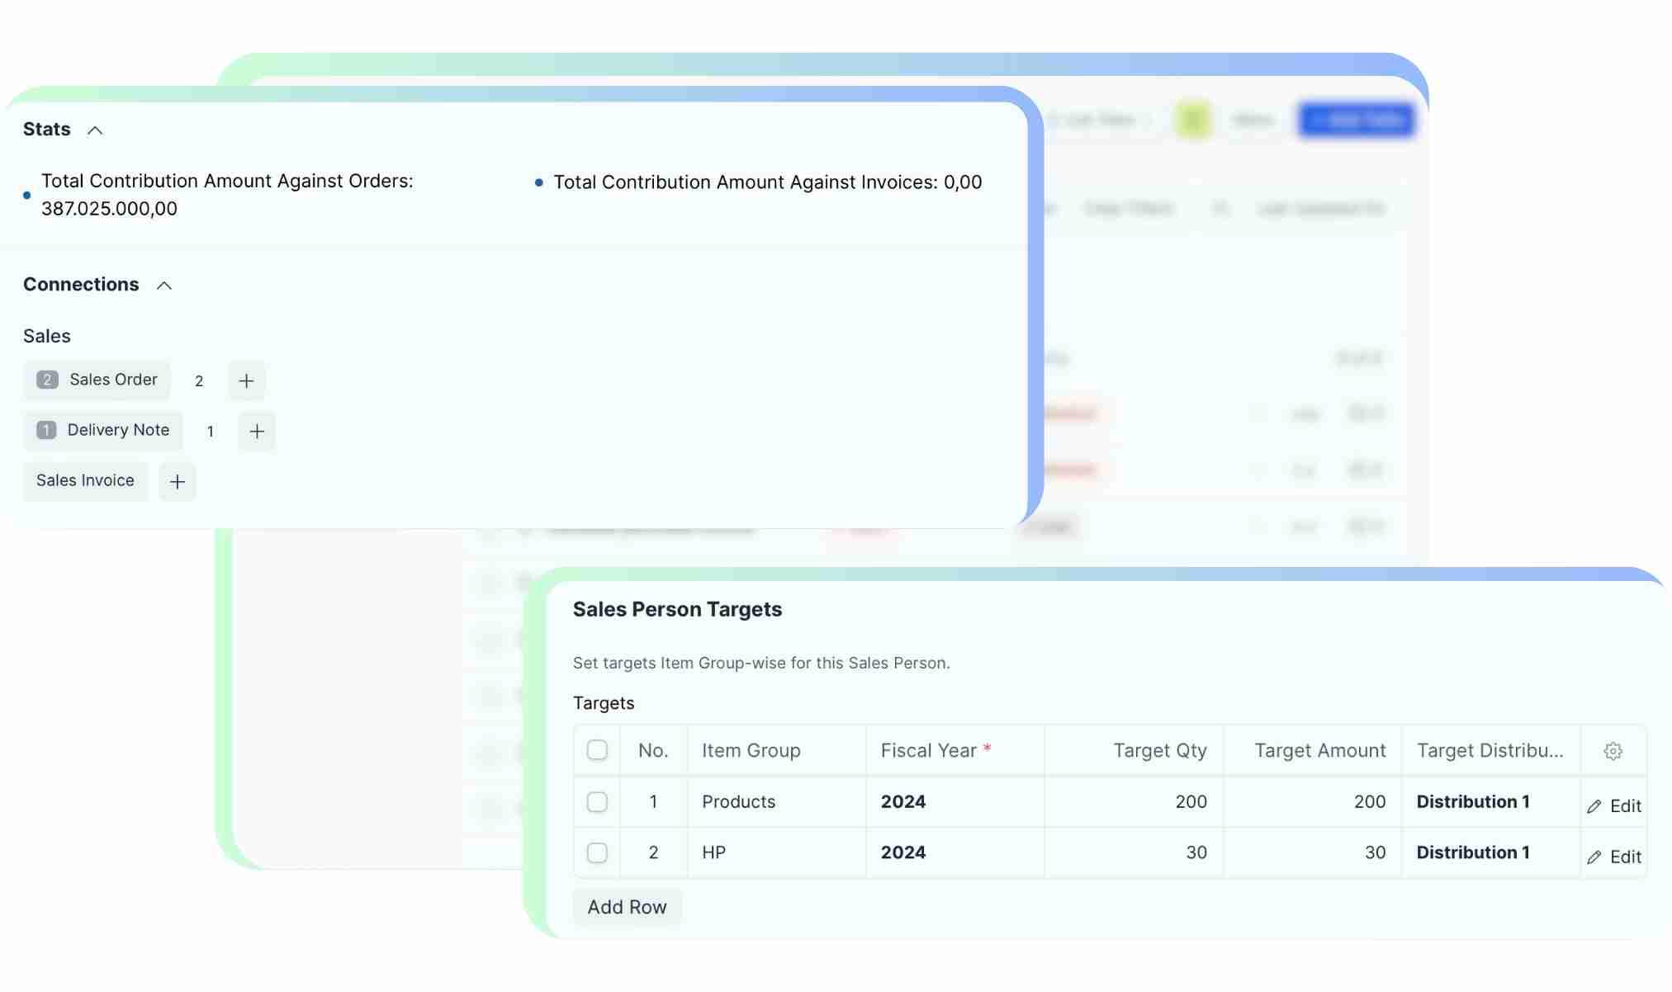Click the Add Row button
The image size is (1672, 992).
(627, 907)
